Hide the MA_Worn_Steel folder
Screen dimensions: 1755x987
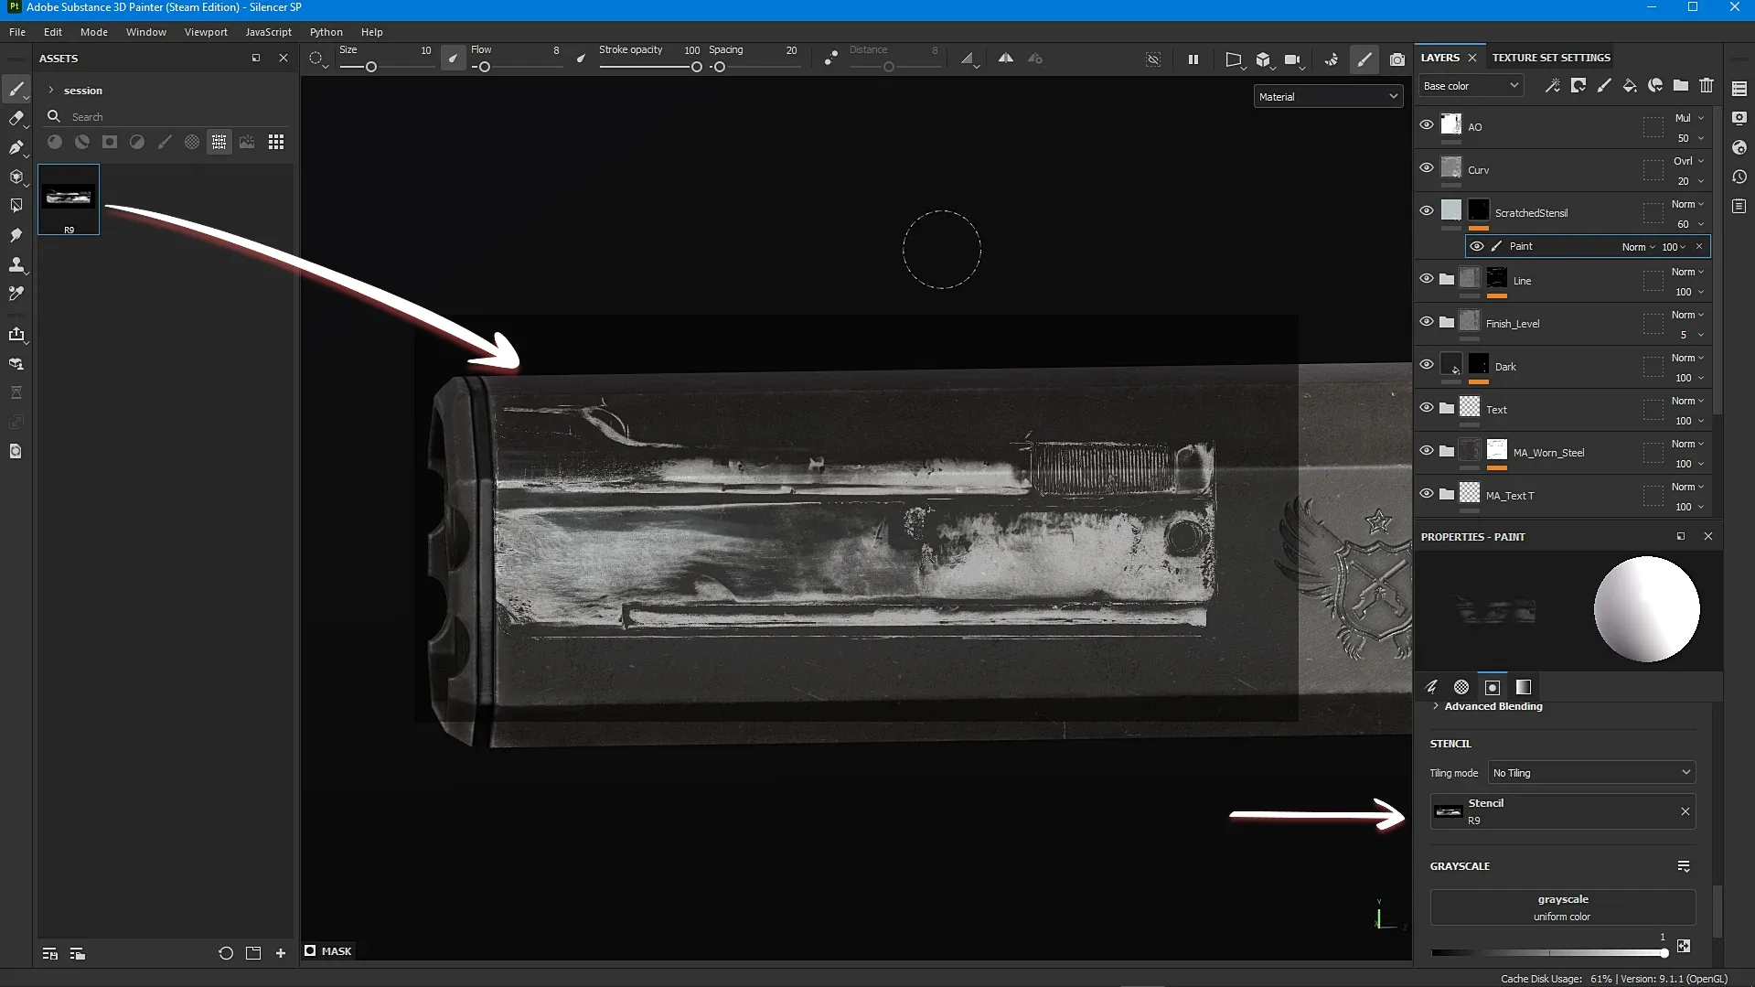(1427, 451)
